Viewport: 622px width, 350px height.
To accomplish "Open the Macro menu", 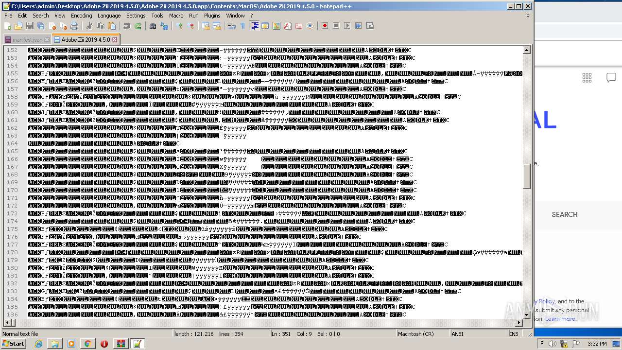I will (x=176, y=16).
